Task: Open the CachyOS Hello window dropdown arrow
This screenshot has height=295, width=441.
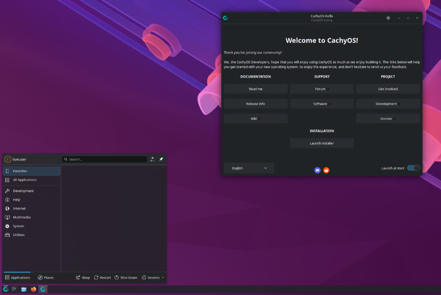Action: coord(398,18)
